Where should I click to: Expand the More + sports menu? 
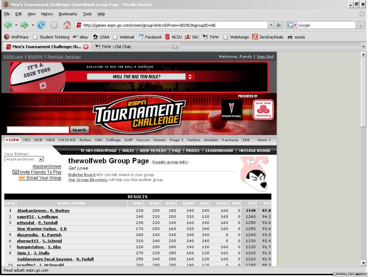pos(264,140)
